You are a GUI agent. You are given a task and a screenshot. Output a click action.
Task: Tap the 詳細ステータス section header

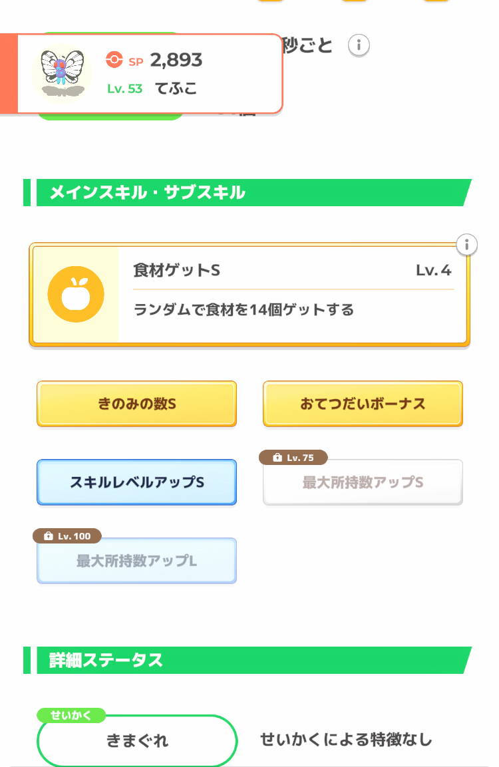pyautogui.click(x=106, y=660)
